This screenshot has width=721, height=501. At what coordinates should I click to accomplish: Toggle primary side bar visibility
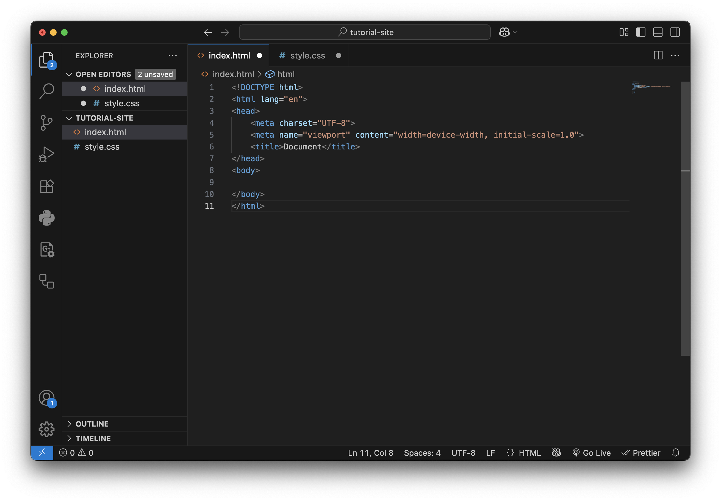point(641,32)
